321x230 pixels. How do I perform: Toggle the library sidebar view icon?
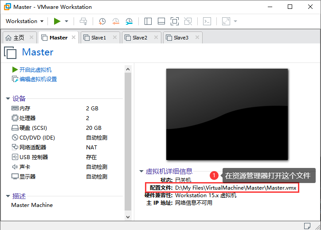(148, 21)
